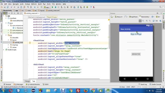Click the Synchronize toolbar icon
The image size is (165, 93).
click(x=8, y=7)
